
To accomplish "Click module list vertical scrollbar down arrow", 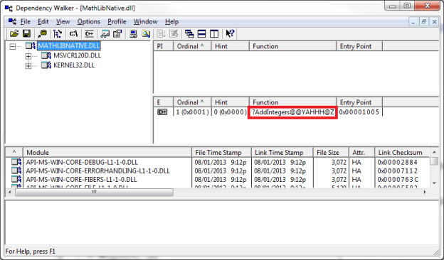I will (x=434, y=183).
